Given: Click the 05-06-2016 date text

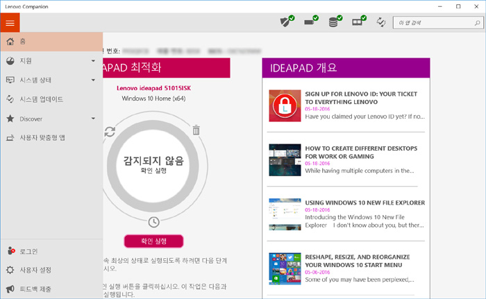Looking at the screenshot, I should pos(317,272).
